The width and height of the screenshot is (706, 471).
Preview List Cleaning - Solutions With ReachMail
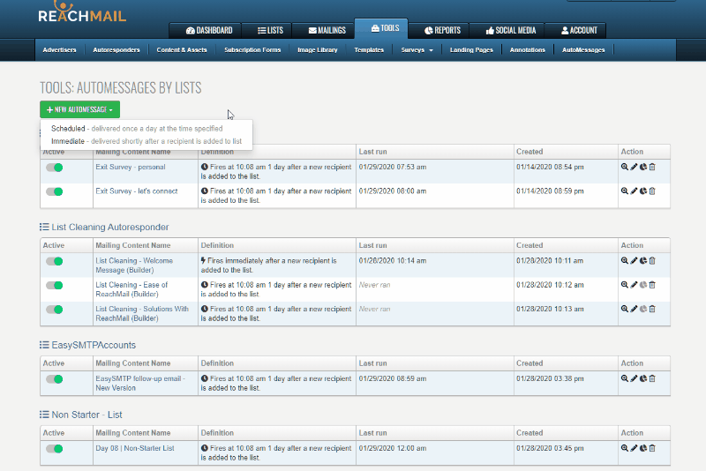tap(624, 309)
